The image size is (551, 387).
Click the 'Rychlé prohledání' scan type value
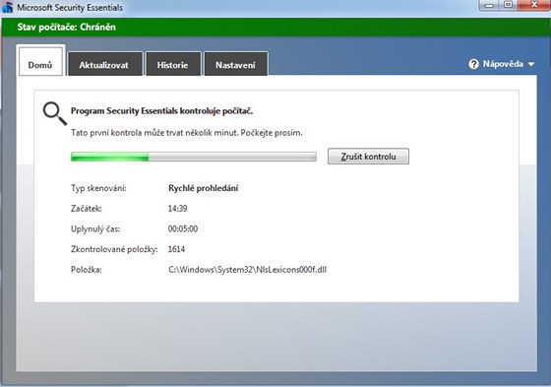203,188
